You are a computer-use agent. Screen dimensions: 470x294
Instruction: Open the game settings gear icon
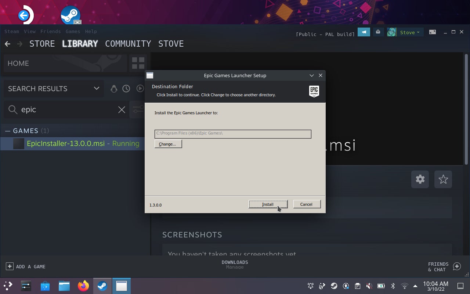click(420, 179)
